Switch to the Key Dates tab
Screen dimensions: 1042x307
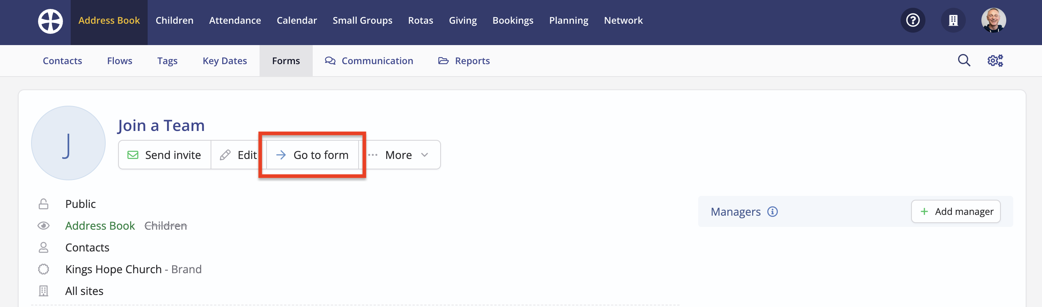point(225,61)
